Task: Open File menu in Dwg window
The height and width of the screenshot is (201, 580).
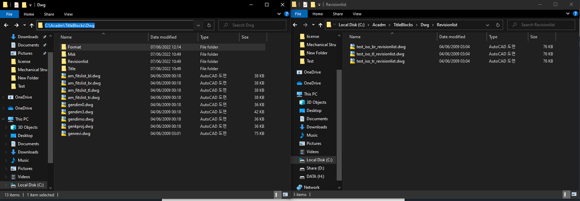Action: tap(10, 14)
